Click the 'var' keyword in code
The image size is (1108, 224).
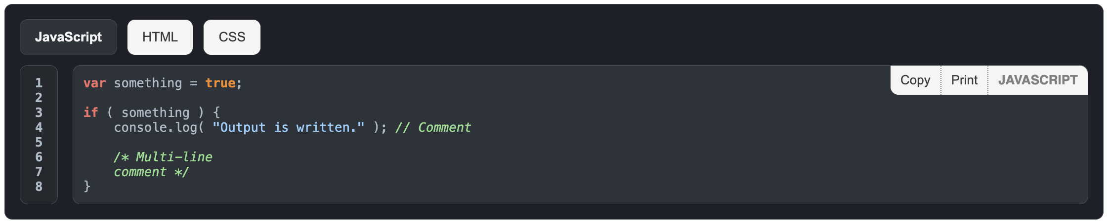click(94, 83)
